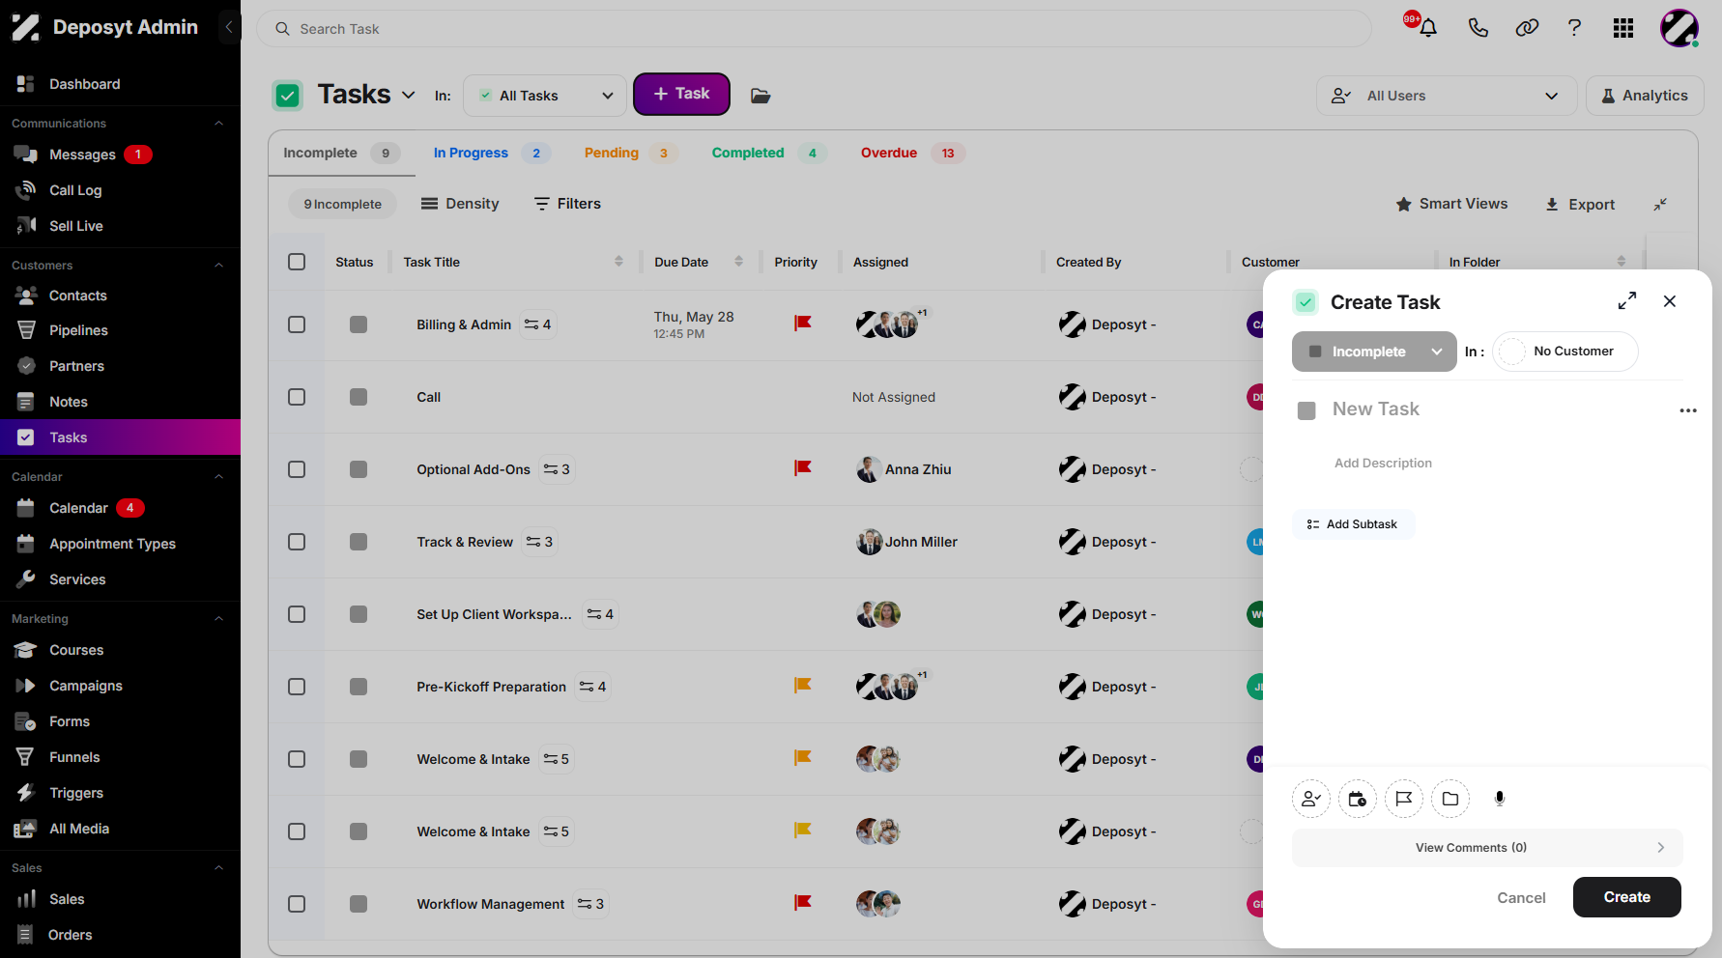1722x958 pixels.
Task: Check the Call task row checkbox
Action: tap(297, 397)
